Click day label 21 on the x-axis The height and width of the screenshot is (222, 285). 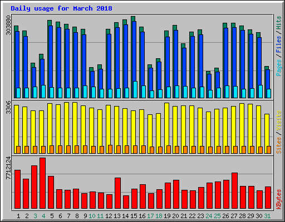coord(184,216)
